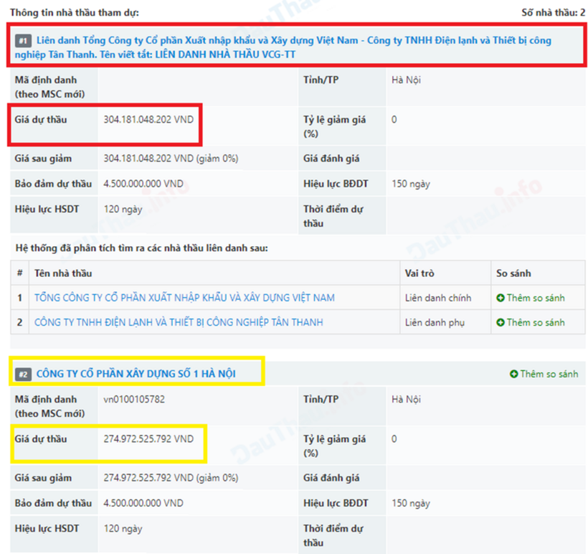Select the bid price 304.181.048.202 VND
The height and width of the screenshot is (554, 588).
148,119
